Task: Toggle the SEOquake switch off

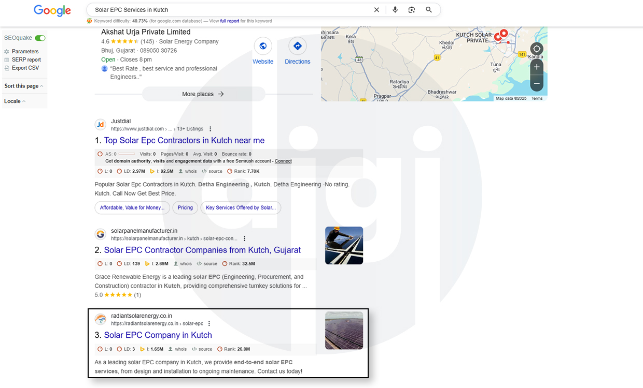Action: pyautogui.click(x=40, y=38)
